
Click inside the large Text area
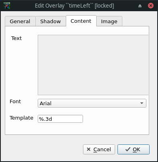tap(93, 65)
